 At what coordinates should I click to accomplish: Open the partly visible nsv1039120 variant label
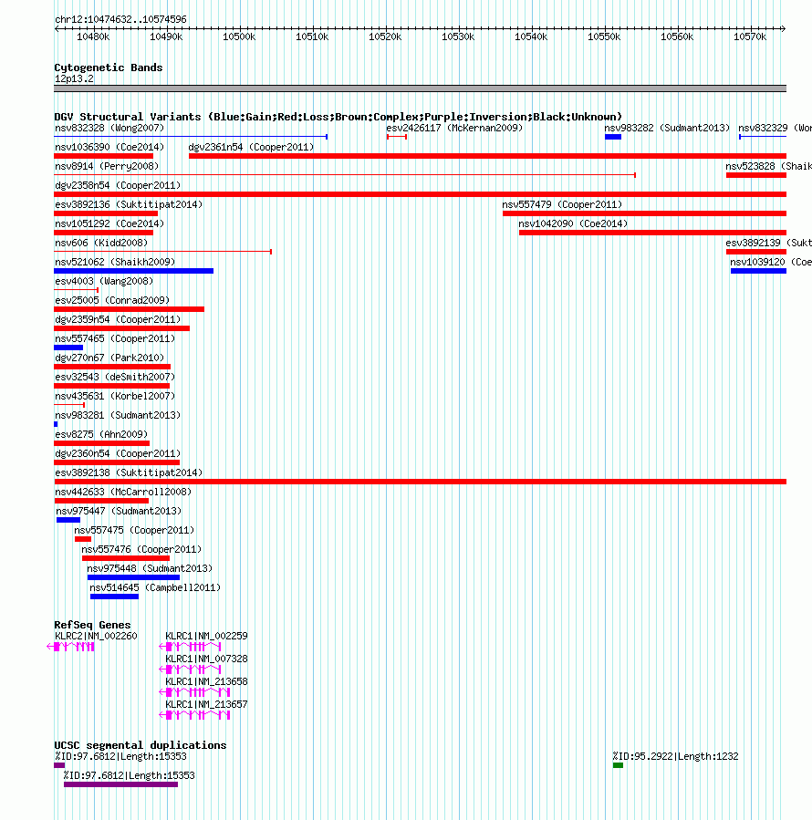771,262
